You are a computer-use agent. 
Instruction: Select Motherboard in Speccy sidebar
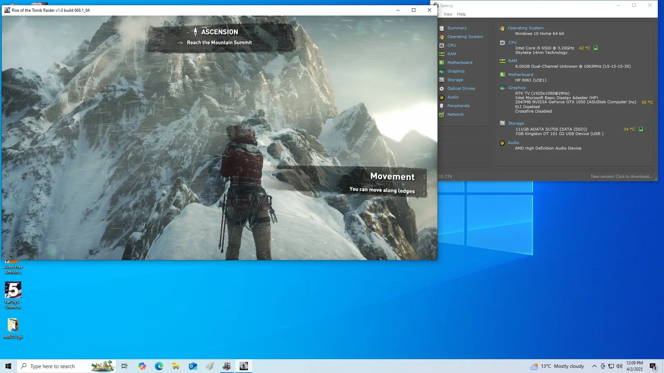460,63
